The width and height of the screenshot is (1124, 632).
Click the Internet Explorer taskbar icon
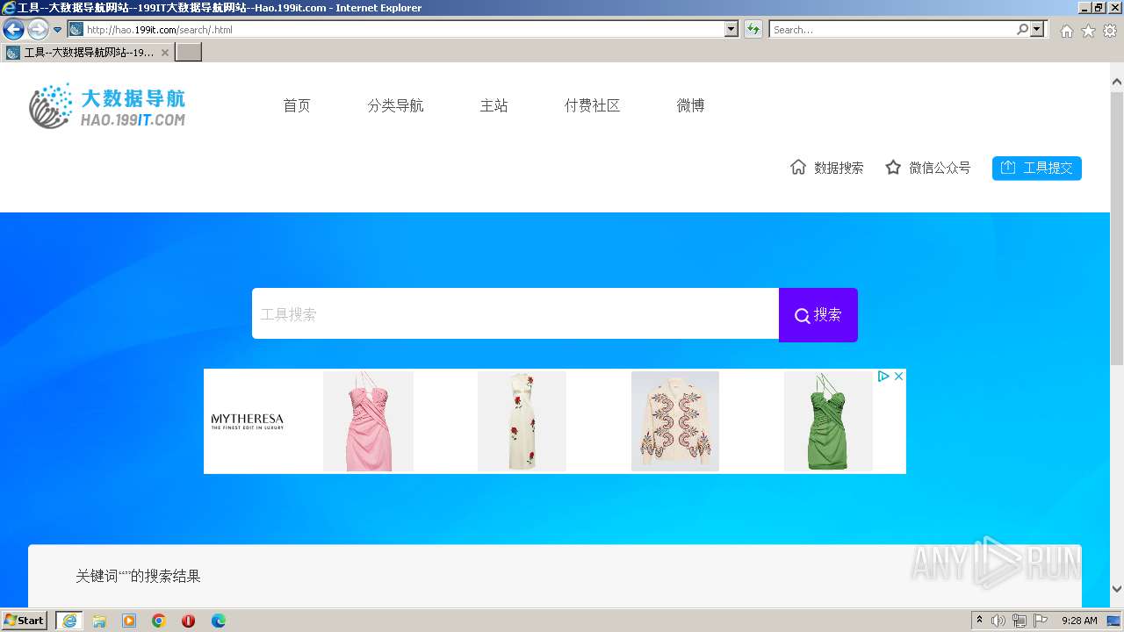coord(69,621)
